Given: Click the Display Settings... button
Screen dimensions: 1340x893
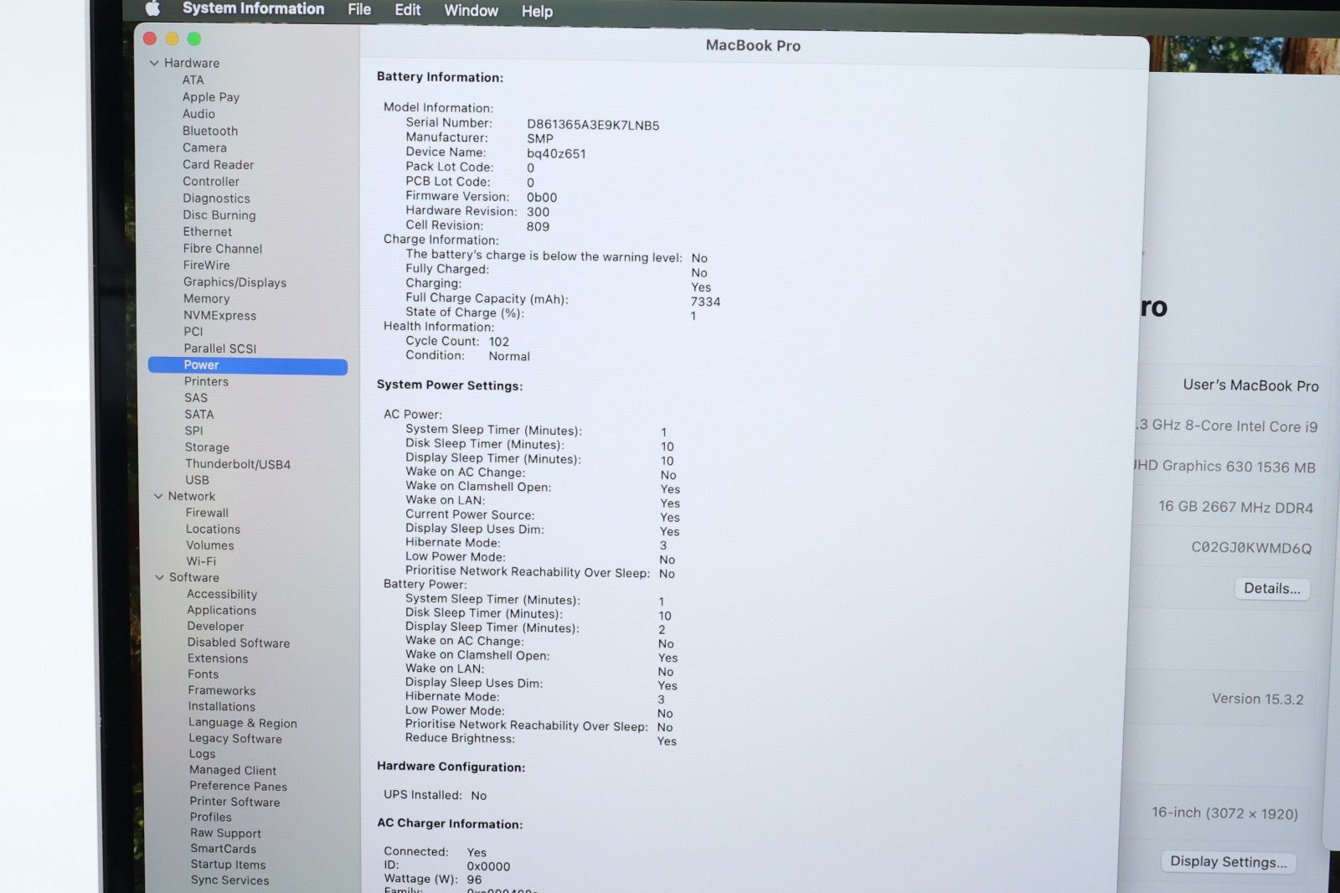Looking at the screenshot, I should (1228, 861).
